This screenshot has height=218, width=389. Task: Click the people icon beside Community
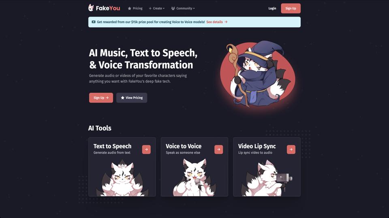click(173, 8)
